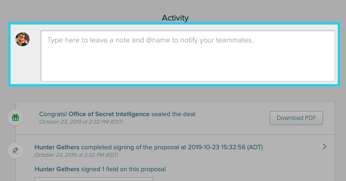Click Hunter Gathers name in signed 1 field line
The image size is (346, 181).
57,169
